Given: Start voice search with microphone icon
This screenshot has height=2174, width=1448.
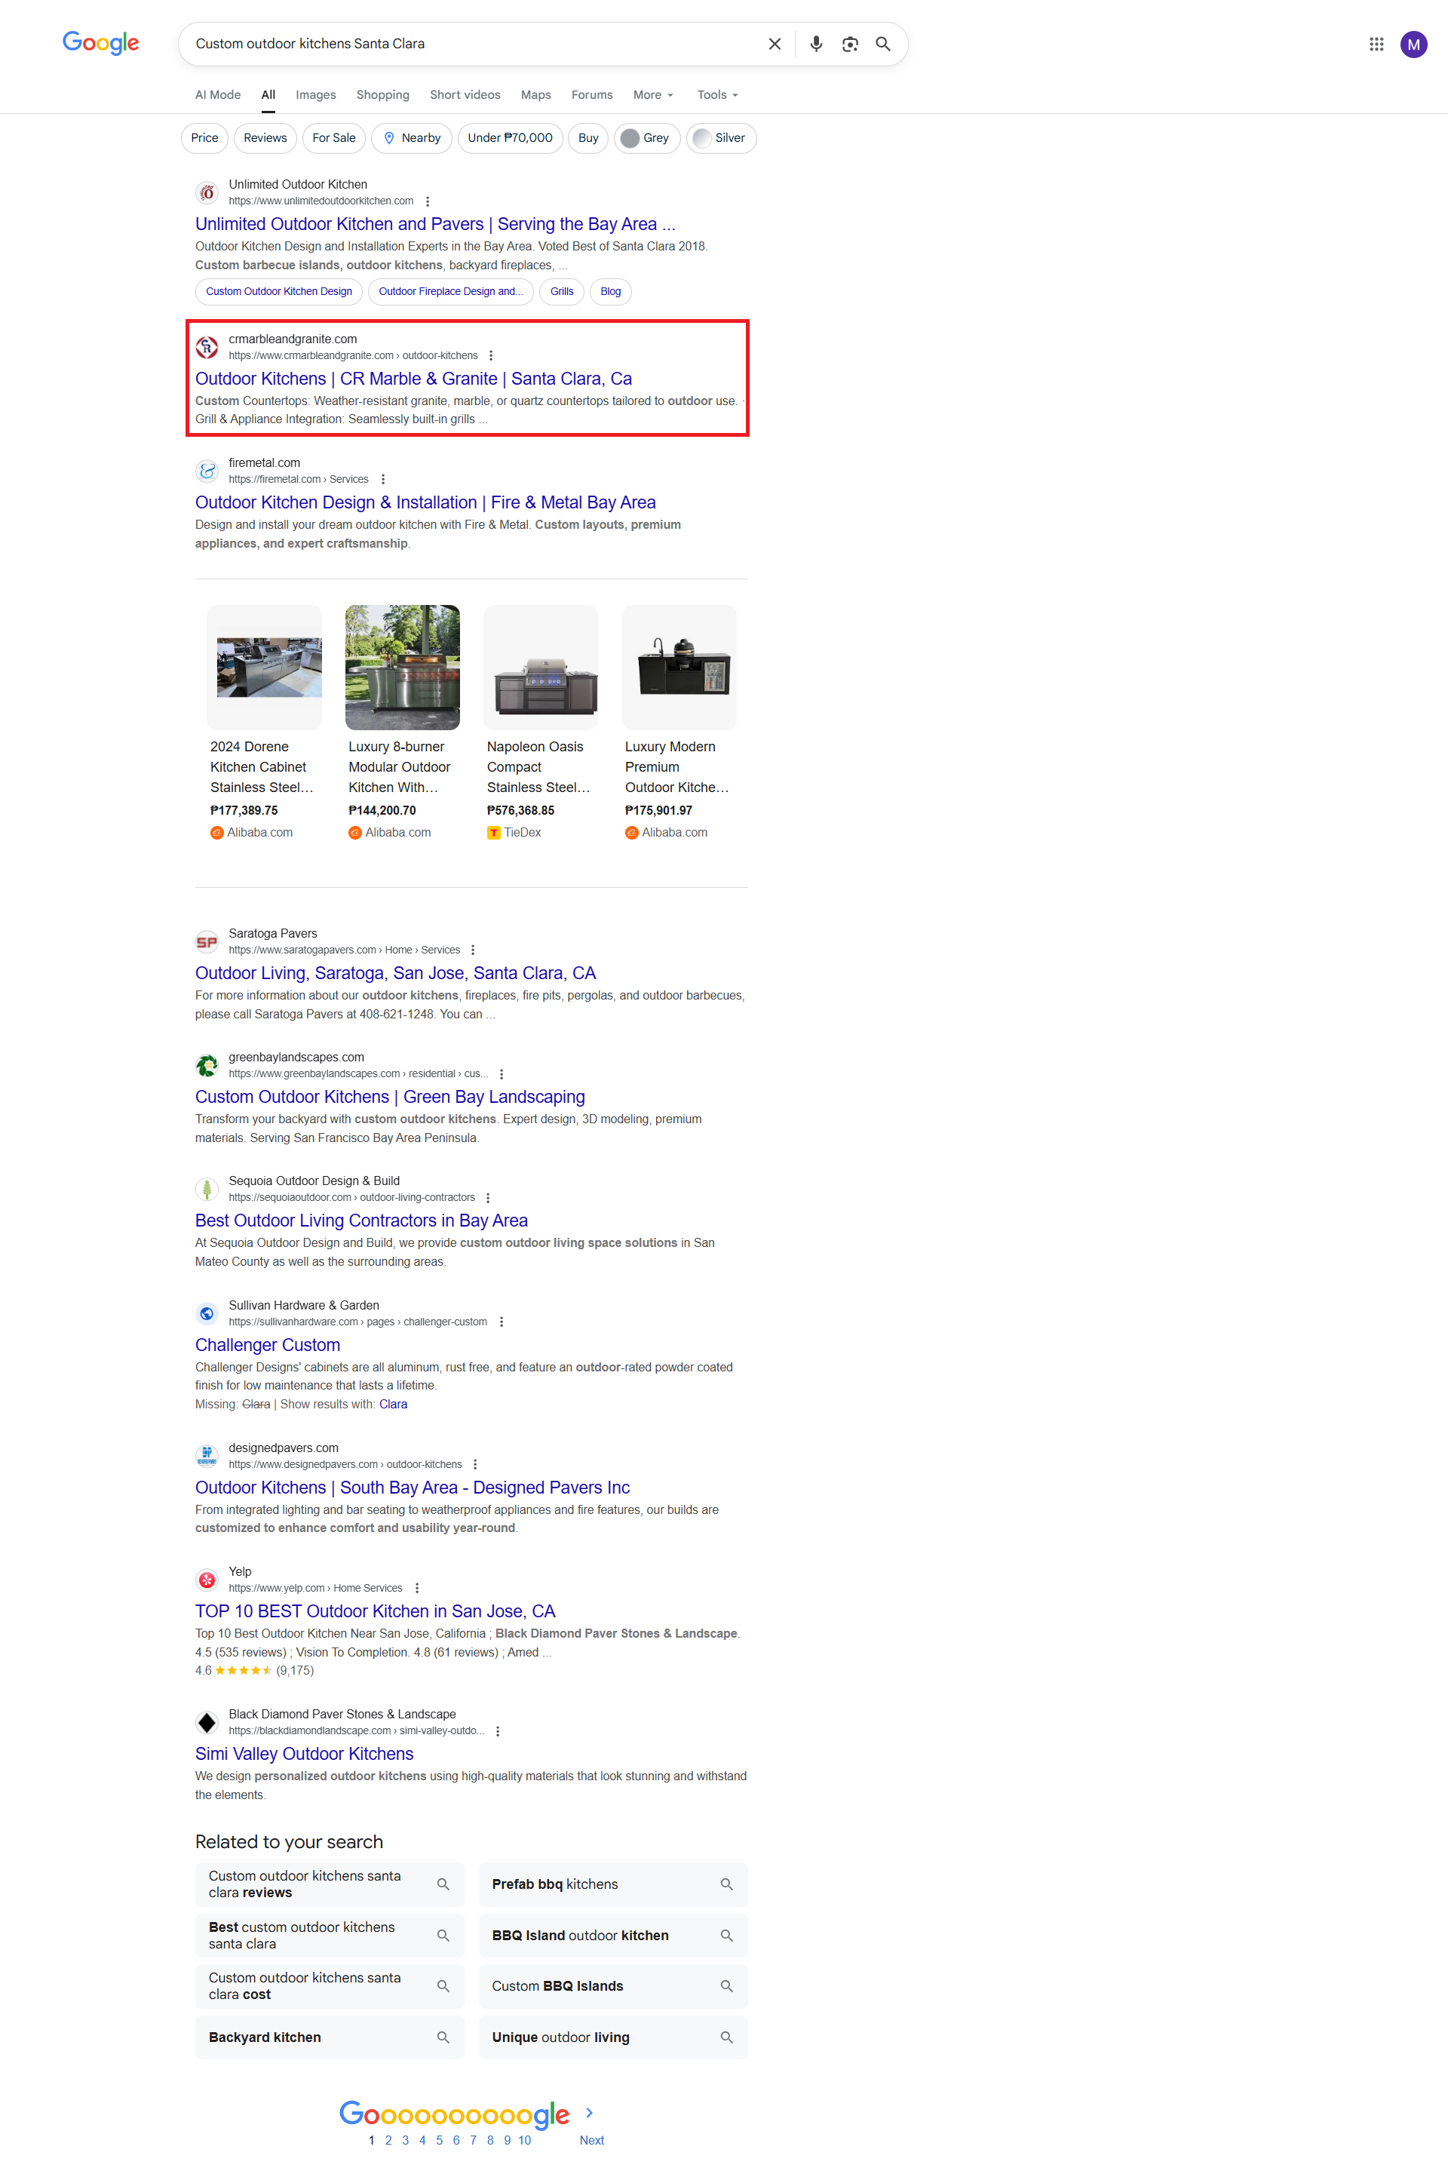Looking at the screenshot, I should [815, 44].
